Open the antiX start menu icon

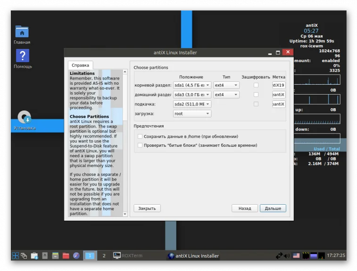[x=16, y=256]
